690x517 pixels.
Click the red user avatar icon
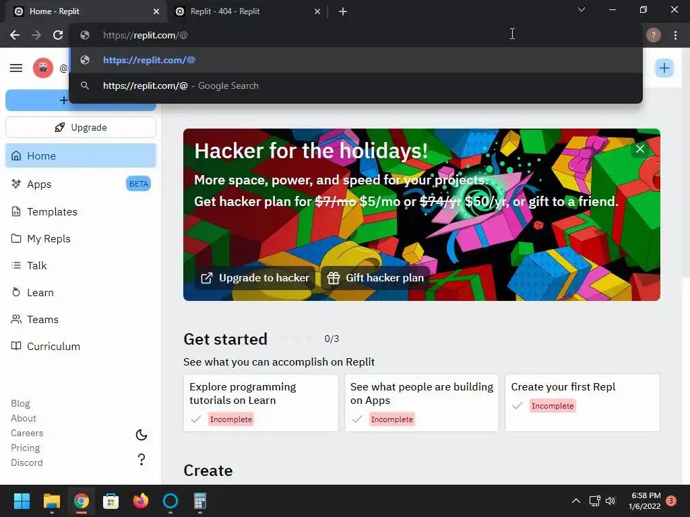tap(42, 68)
